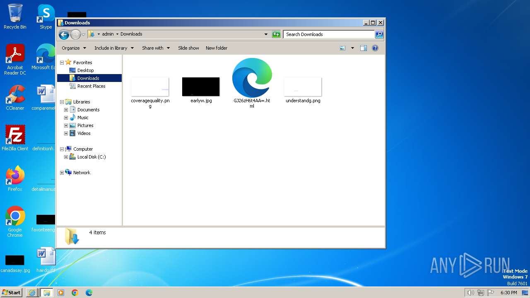Expand the Videos library node
The width and height of the screenshot is (530, 298).
(x=66, y=133)
